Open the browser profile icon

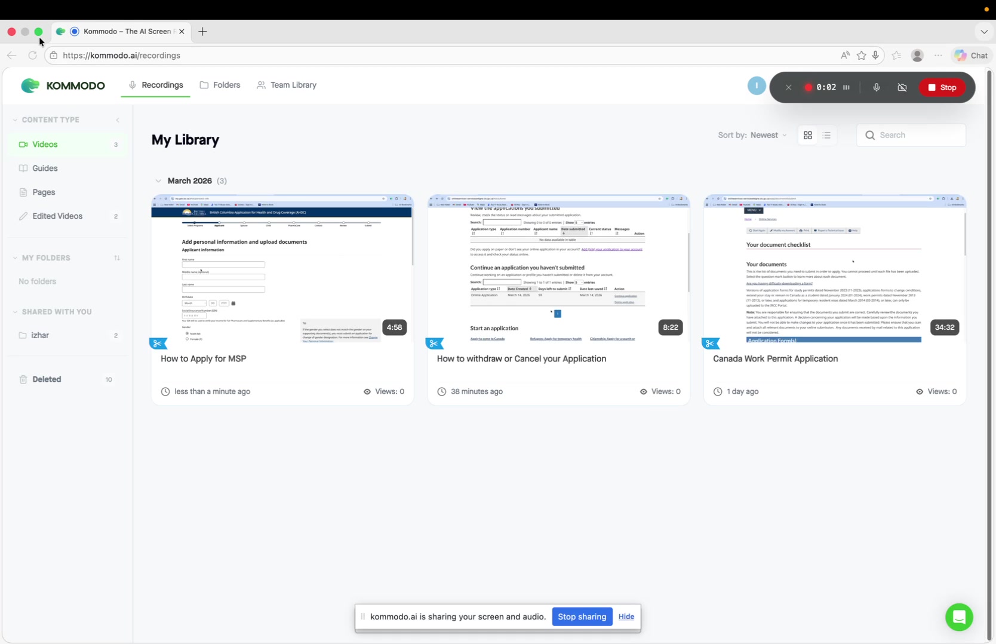(917, 56)
